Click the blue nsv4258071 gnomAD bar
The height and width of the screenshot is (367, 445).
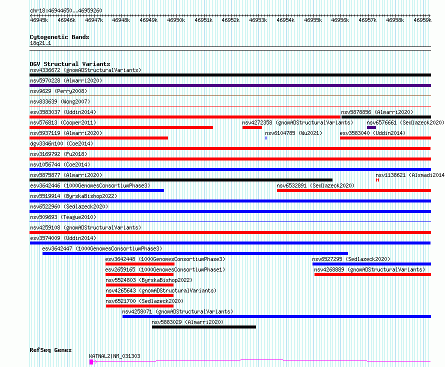[x=276, y=316]
